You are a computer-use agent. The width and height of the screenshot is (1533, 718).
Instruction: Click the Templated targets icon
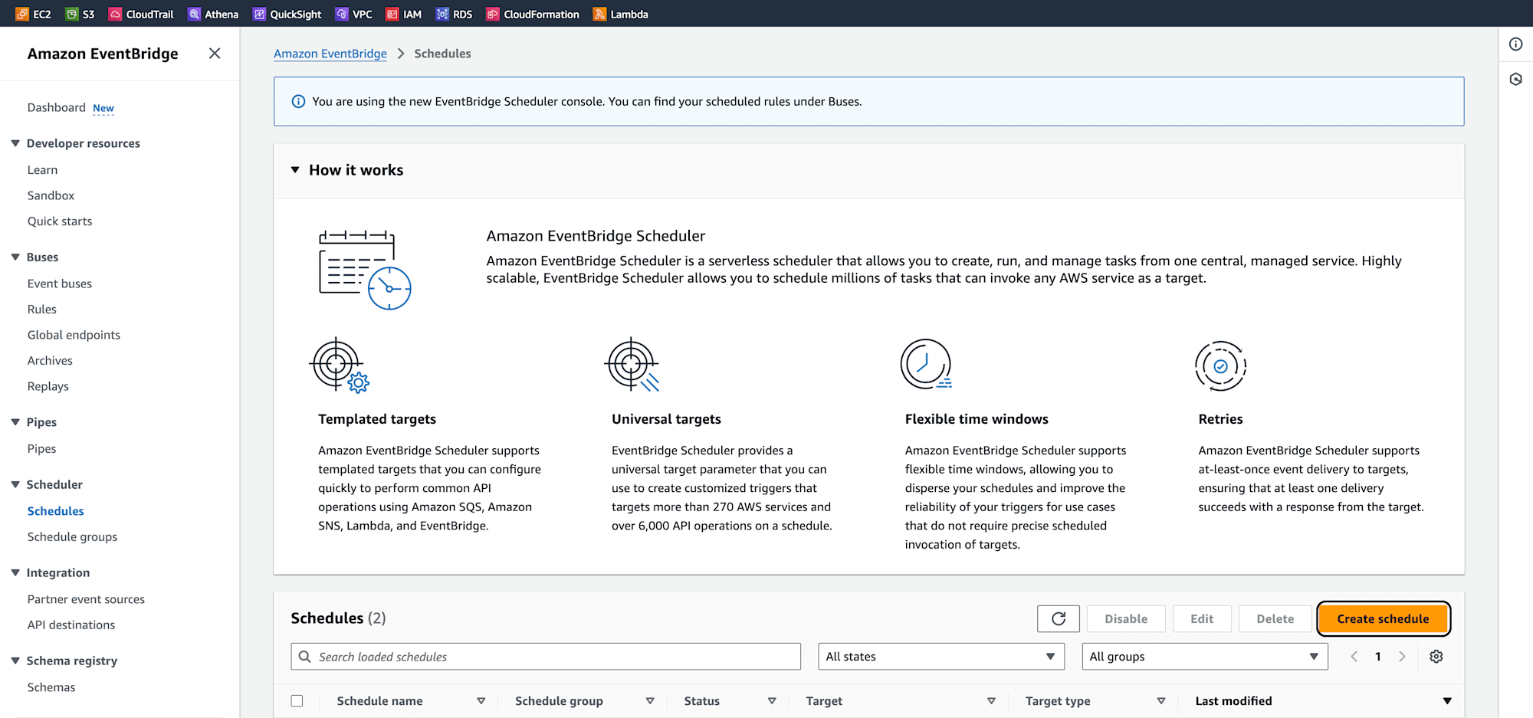click(x=339, y=366)
